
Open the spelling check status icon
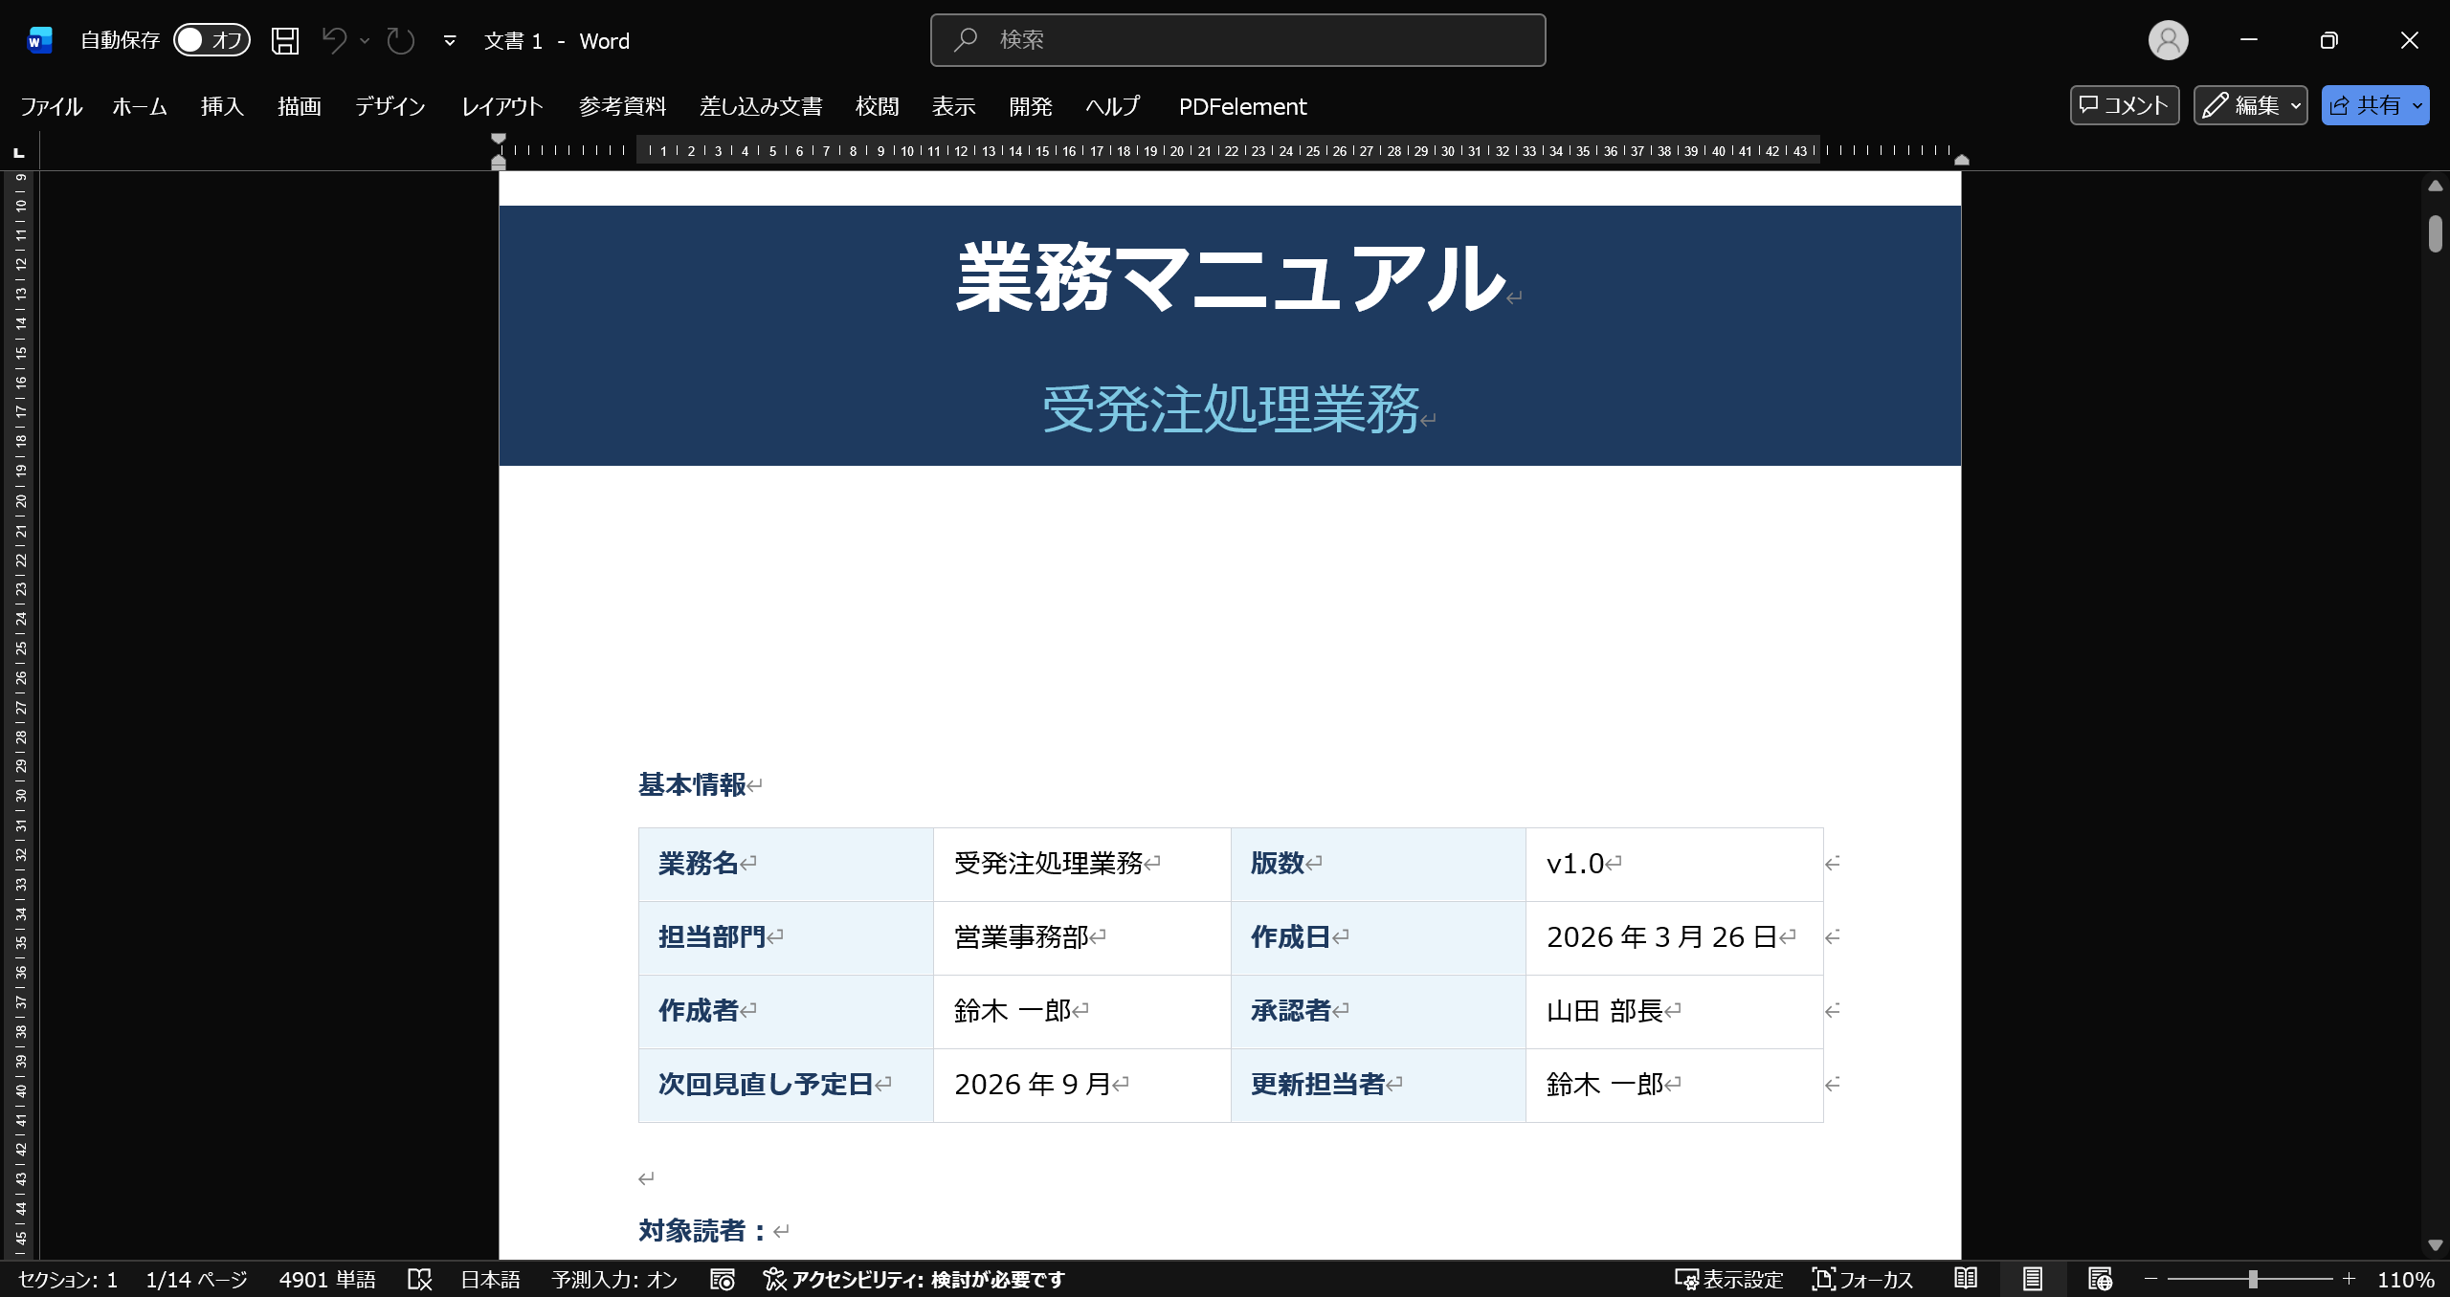pyautogui.click(x=419, y=1279)
